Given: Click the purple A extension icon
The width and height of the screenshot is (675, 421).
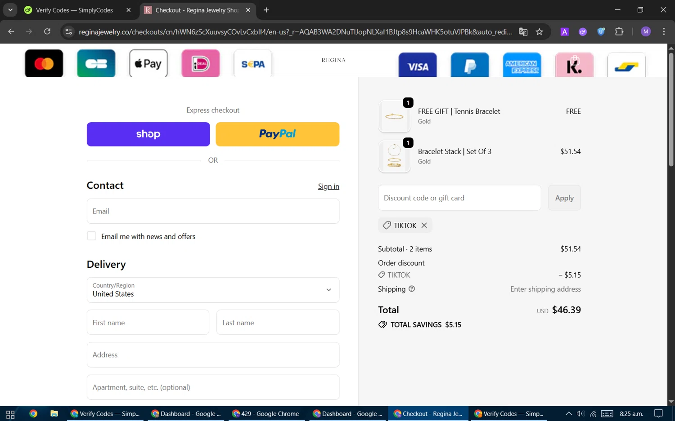Looking at the screenshot, I should pyautogui.click(x=564, y=31).
